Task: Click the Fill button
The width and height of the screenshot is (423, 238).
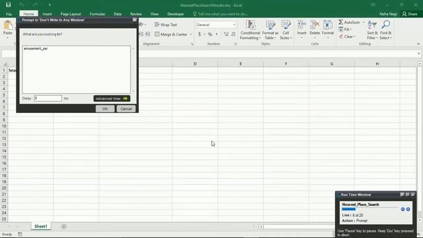Action: (345, 29)
